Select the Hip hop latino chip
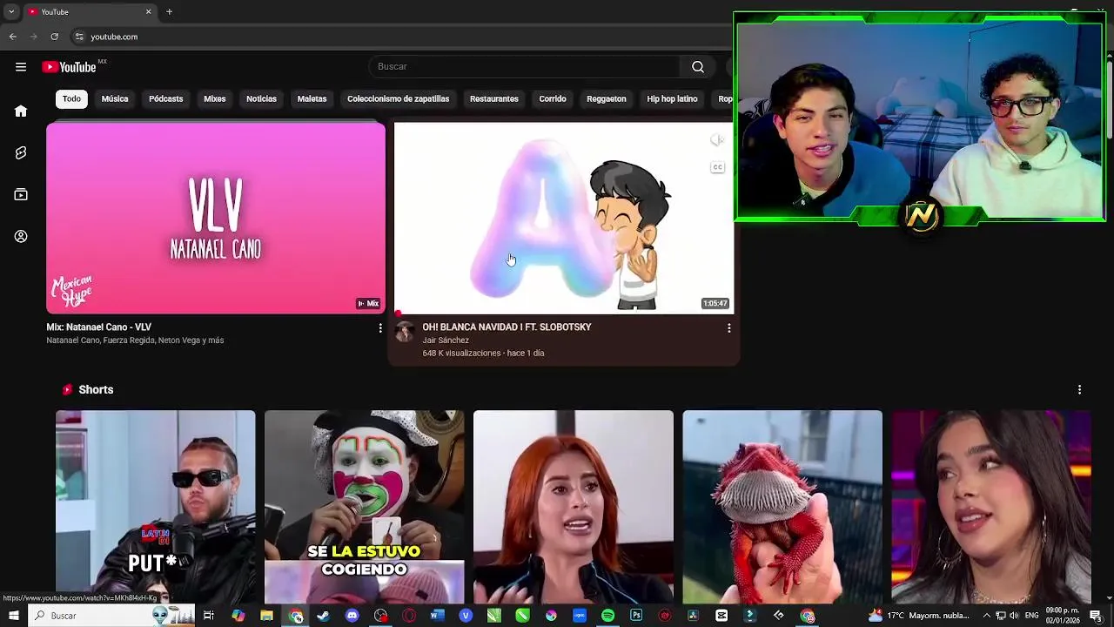Viewport: 1114px width, 627px height. click(672, 99)
